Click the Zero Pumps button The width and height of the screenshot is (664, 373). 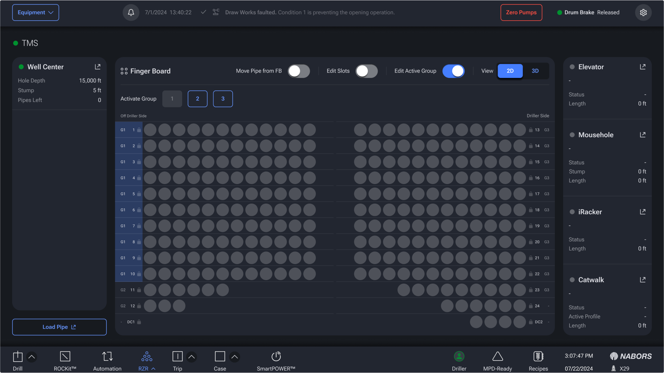click(x=521, y=13)
